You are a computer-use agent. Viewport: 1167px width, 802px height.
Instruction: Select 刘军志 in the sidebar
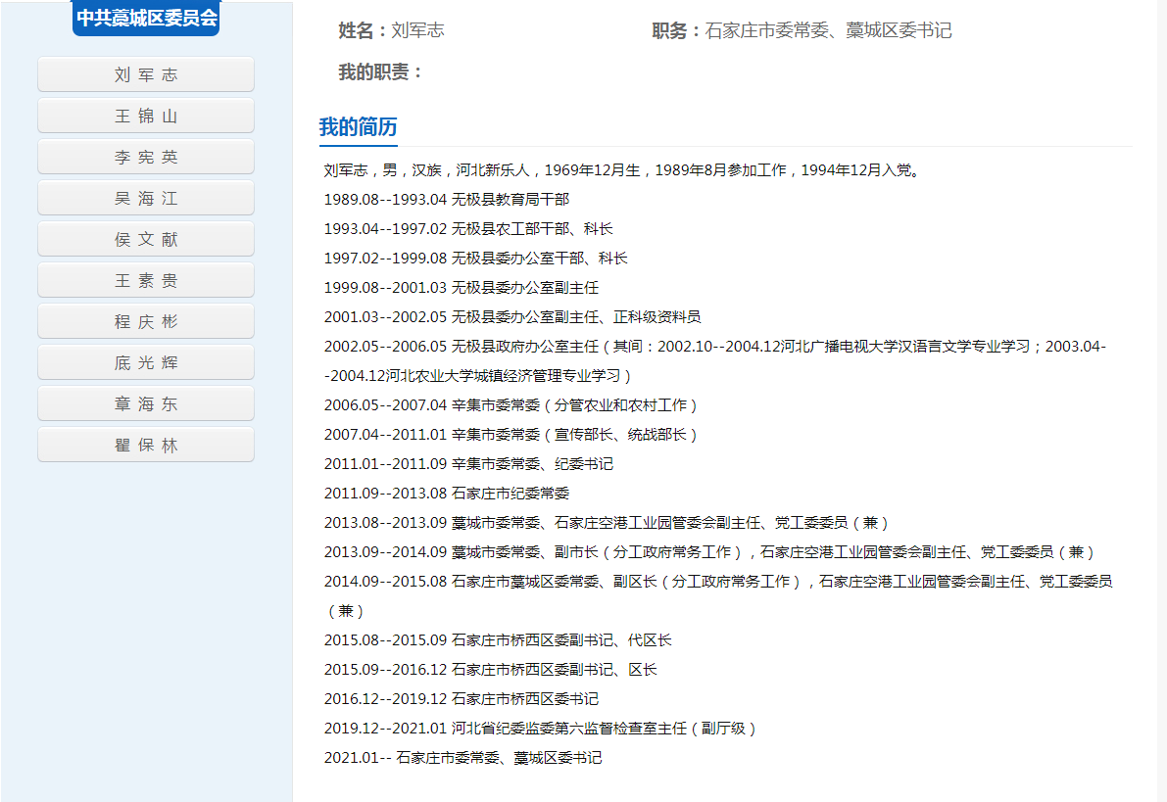click(145, 73)
